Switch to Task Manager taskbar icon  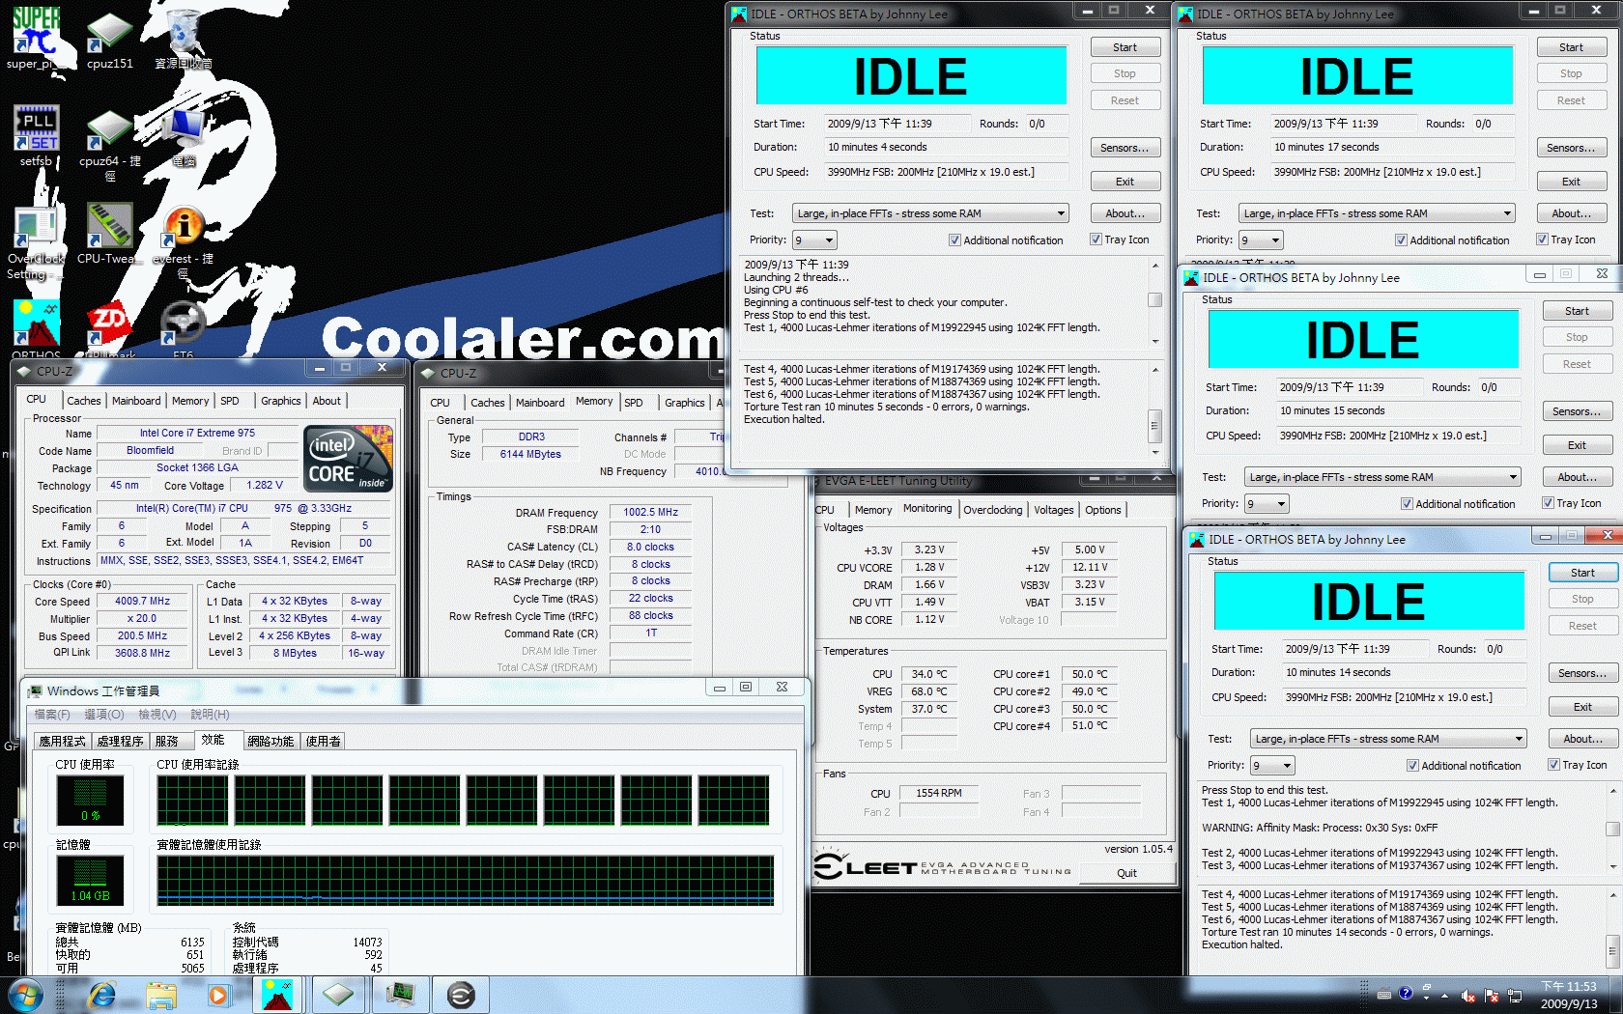point(400,995)
